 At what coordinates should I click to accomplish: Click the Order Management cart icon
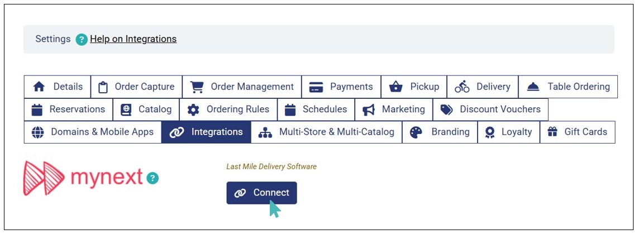tap(197, 87)
